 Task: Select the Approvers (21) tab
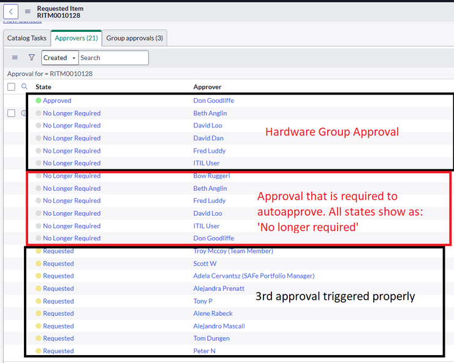[77, 38]
